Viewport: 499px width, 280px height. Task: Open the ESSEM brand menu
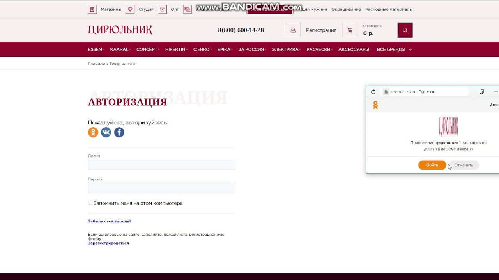point(95,49)
